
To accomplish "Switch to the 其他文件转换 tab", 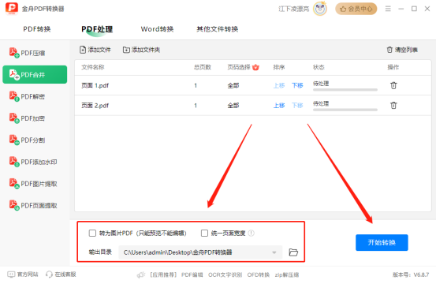I will click(217, 29).
